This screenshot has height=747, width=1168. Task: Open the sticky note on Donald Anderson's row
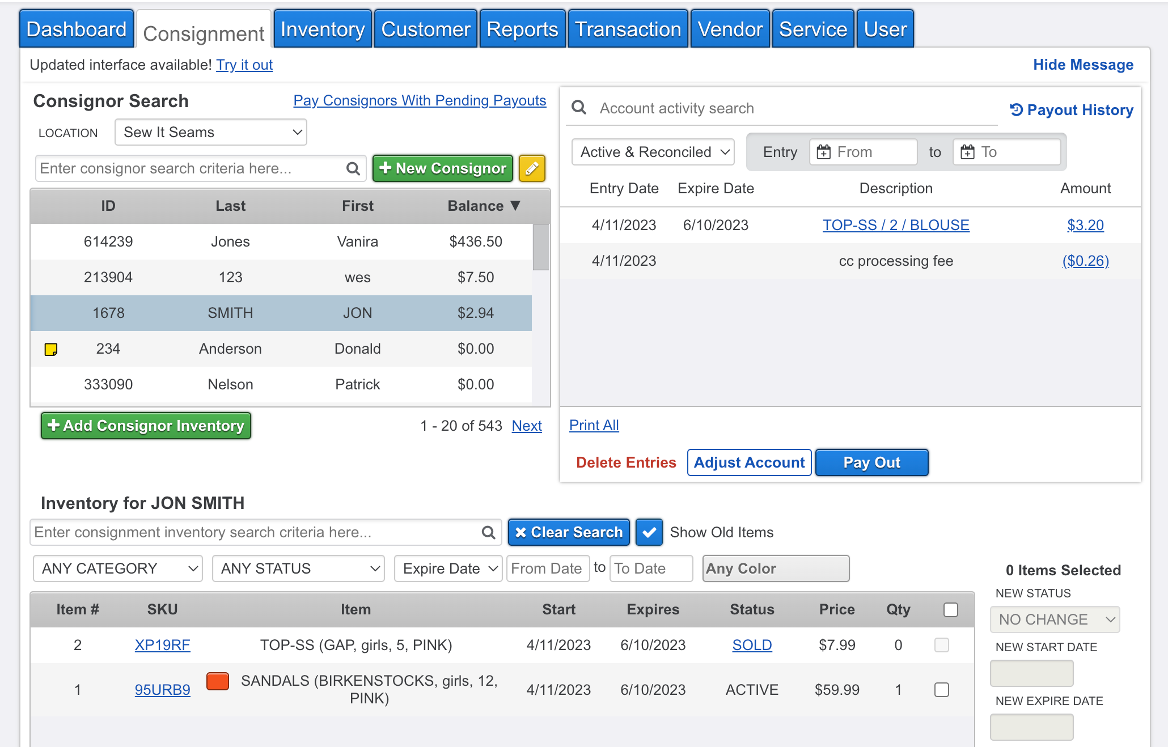[52, 349]
